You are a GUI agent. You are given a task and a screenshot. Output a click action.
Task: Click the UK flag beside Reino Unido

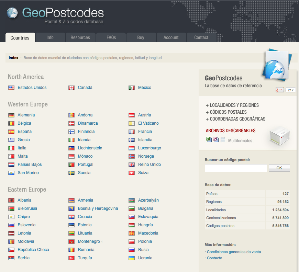coord(132,165)
